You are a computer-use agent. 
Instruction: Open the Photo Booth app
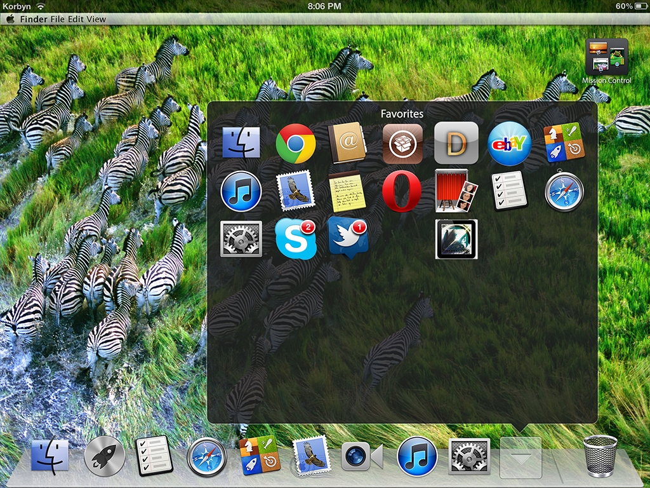(x=456, y=191)
